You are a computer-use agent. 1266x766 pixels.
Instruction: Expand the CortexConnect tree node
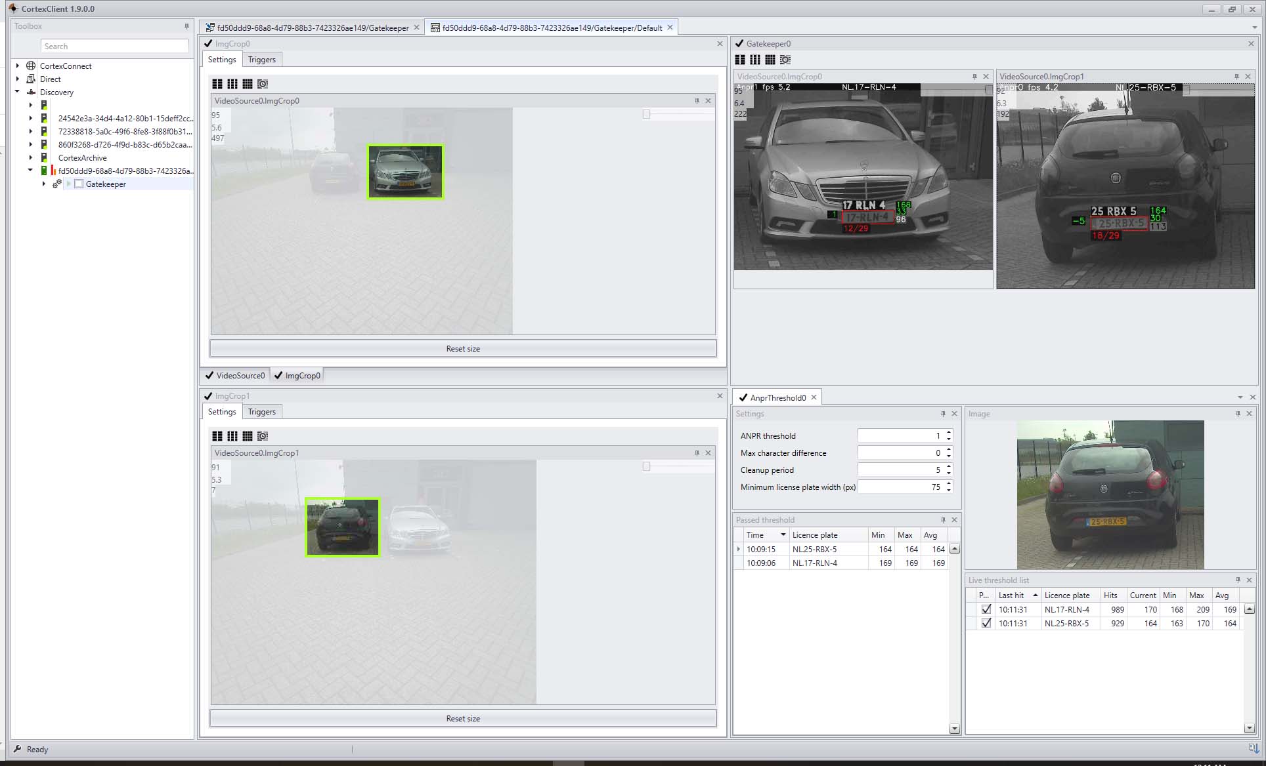click(18, 66)
